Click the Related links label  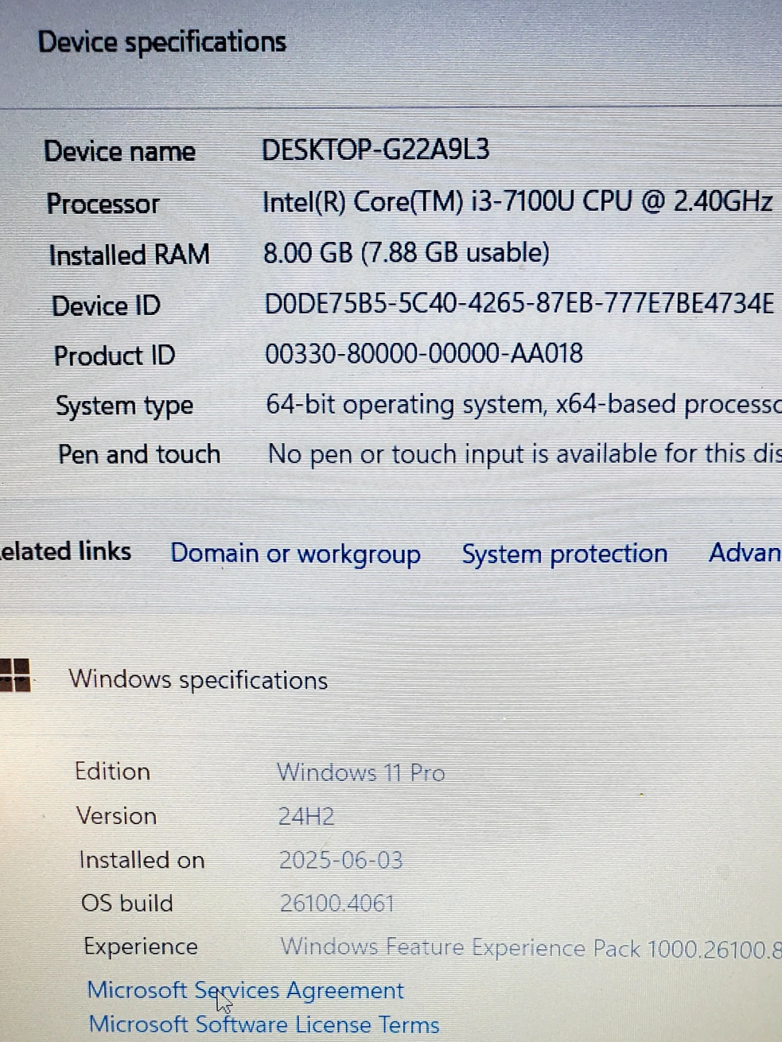(65, 551)
